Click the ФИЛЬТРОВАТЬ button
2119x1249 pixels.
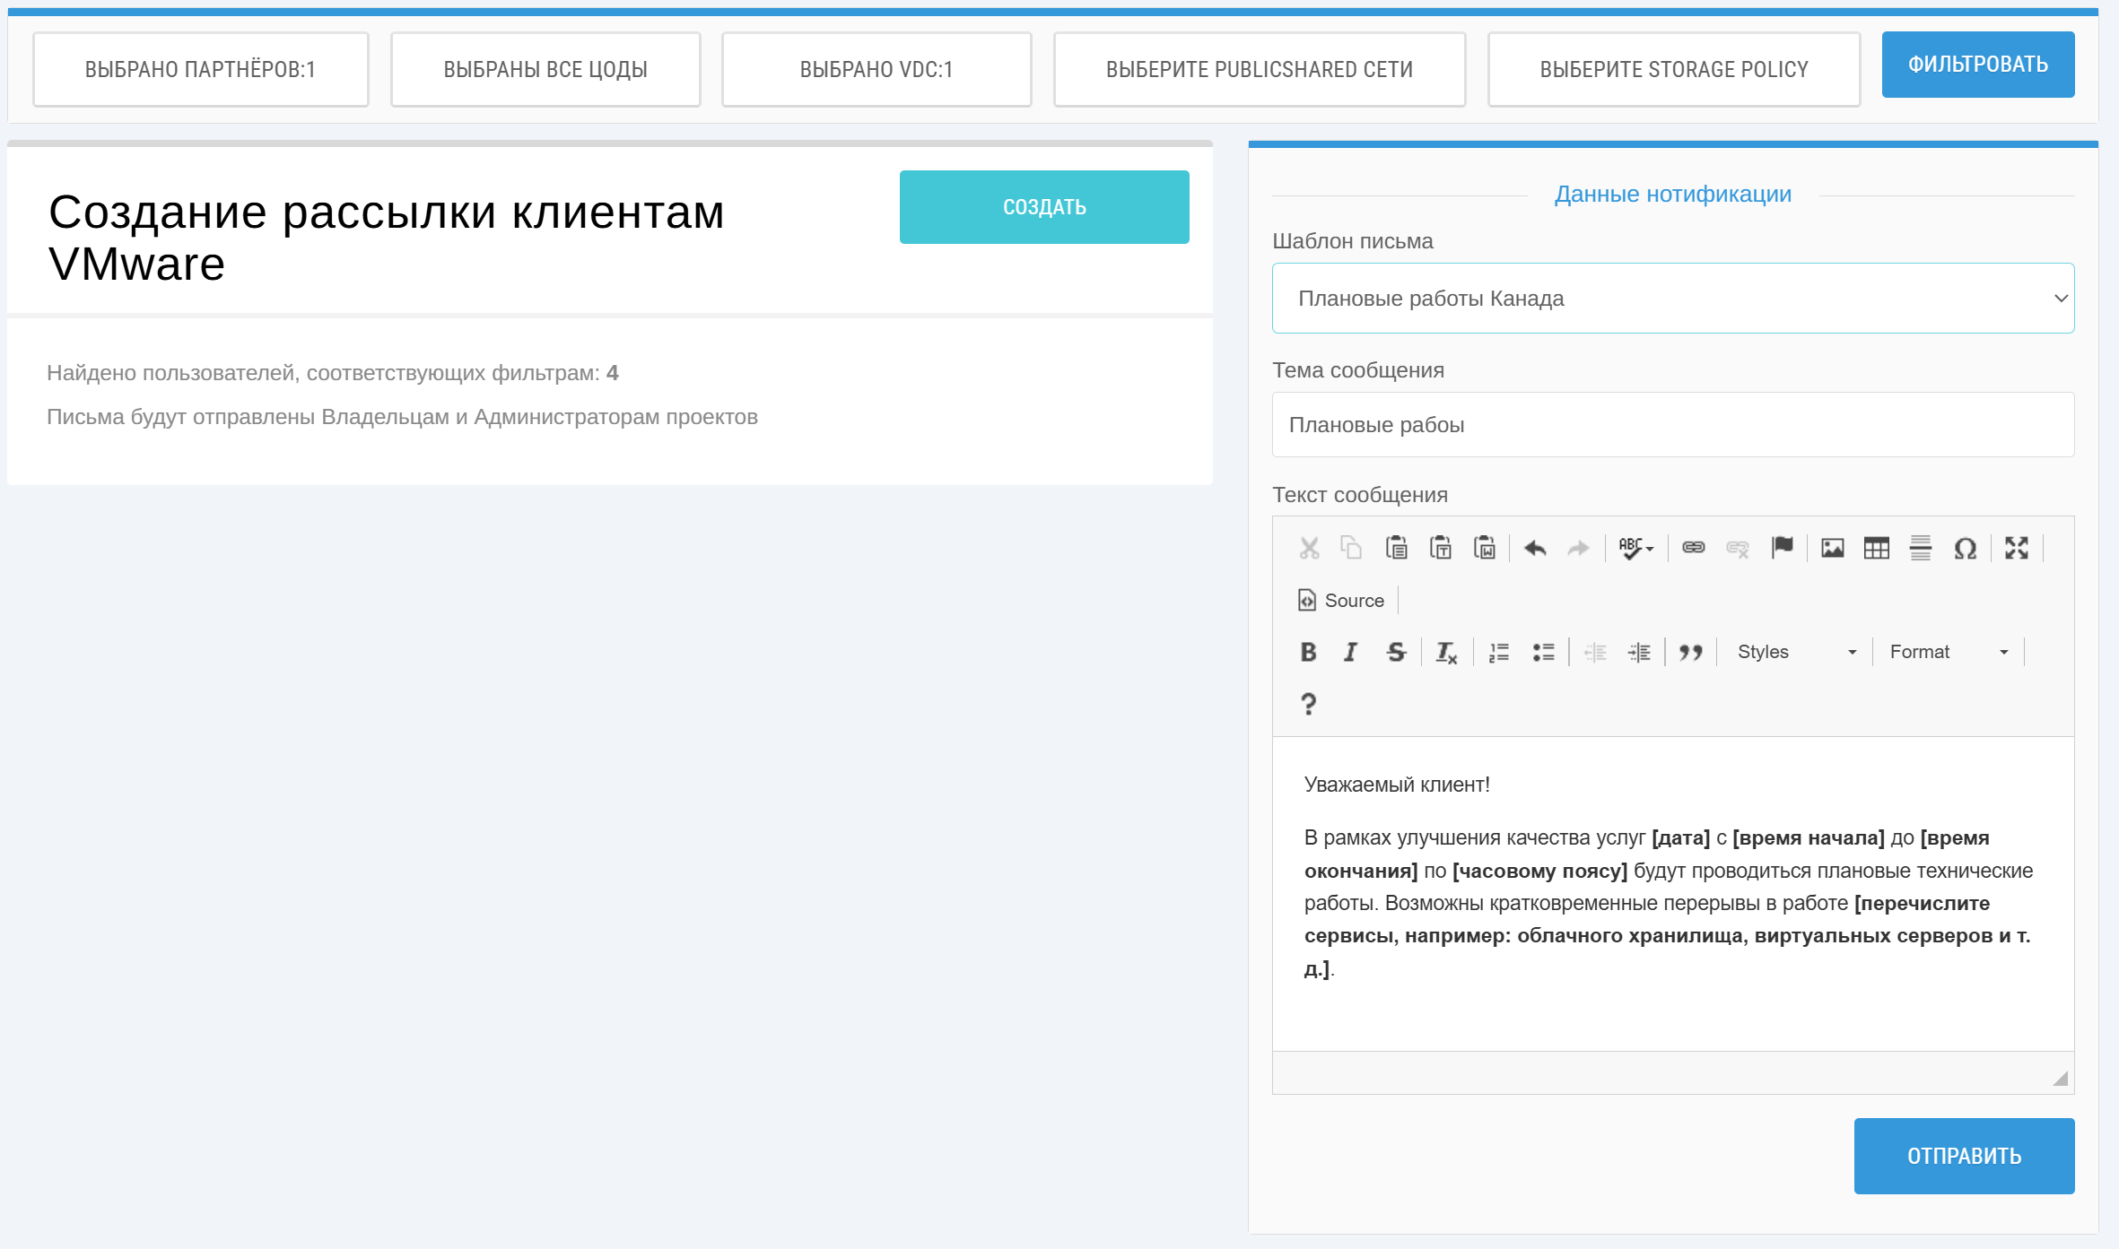(x=1977, y=65)
